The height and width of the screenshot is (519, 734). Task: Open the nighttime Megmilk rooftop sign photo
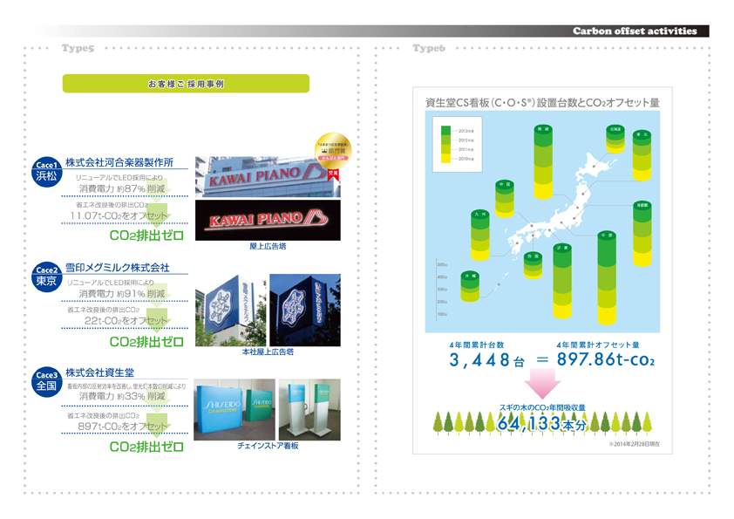[305, 310]
